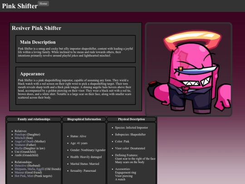Click the Pink Shifter character artwork
The height and width of the screenshot is (184, 245).
[x=189, y=70]
